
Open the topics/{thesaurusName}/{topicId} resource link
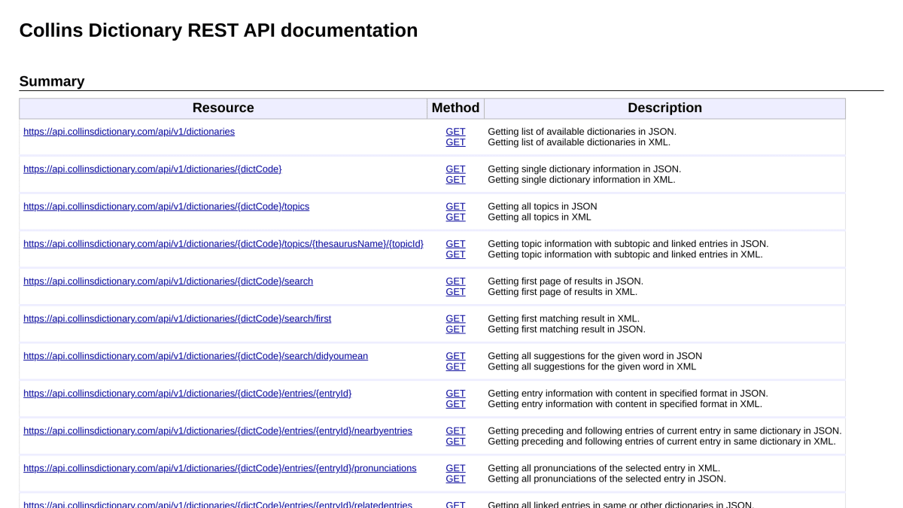pos(223,244)
